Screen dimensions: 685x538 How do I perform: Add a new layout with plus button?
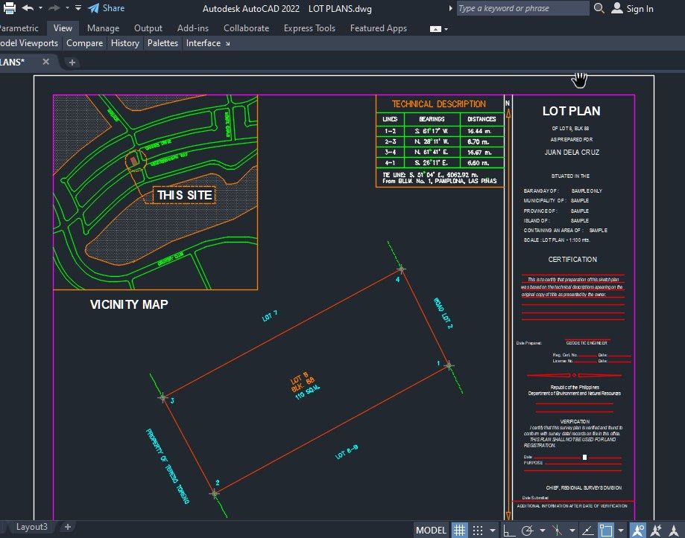pyautogui.click(x=68, y=527)
